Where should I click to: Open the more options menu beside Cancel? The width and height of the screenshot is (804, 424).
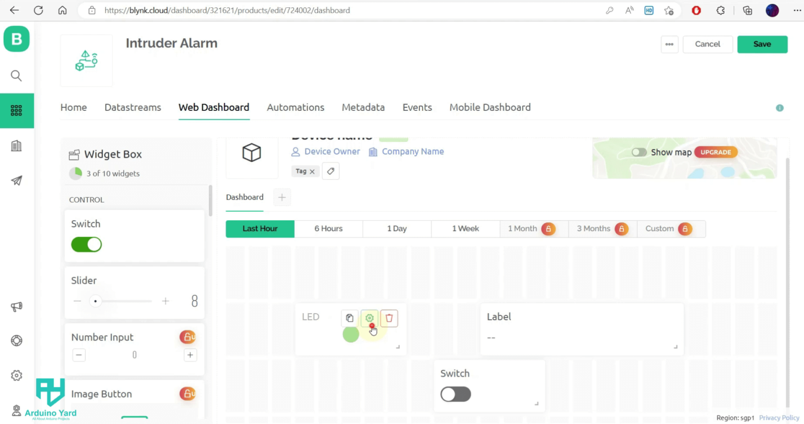669,44
